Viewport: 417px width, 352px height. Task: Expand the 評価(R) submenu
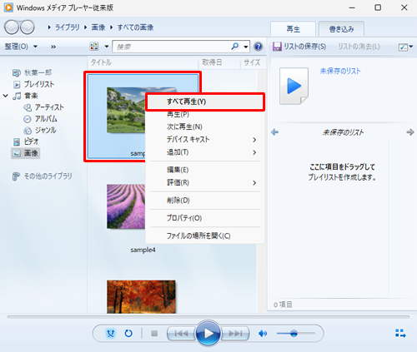click(x=254, y=183)
